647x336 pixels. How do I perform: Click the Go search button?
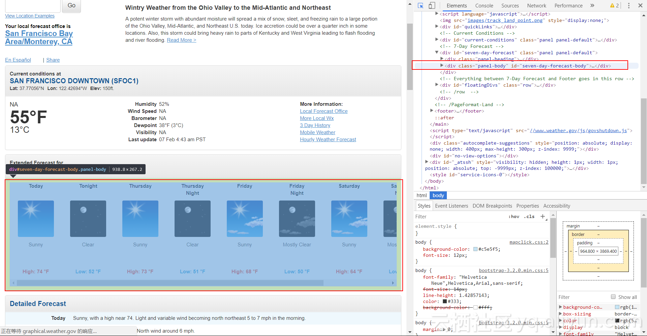pos(71,6)
